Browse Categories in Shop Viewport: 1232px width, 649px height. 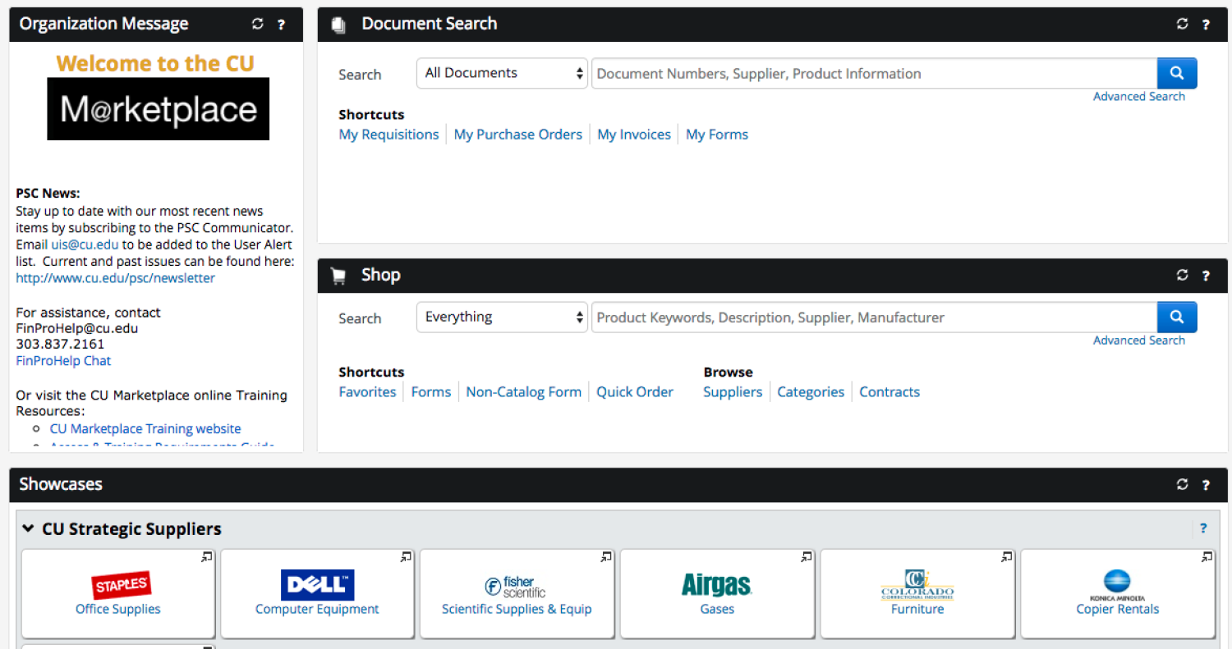point(811,392)
